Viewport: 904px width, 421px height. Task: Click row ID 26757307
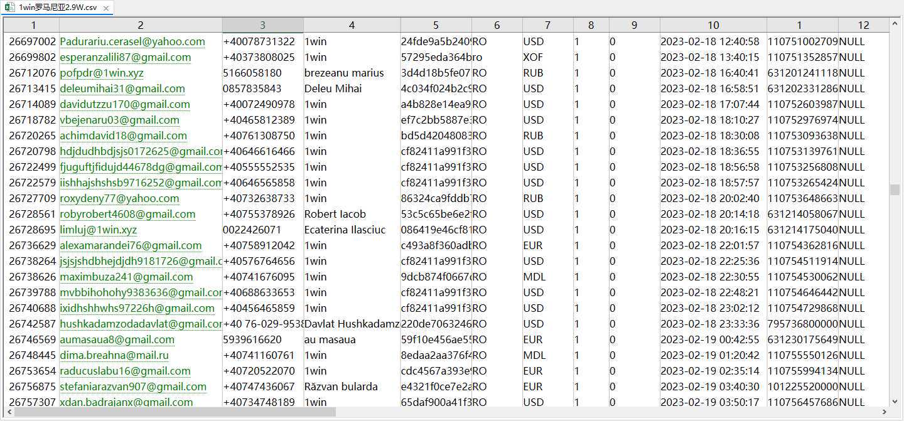tap(32, 402)
